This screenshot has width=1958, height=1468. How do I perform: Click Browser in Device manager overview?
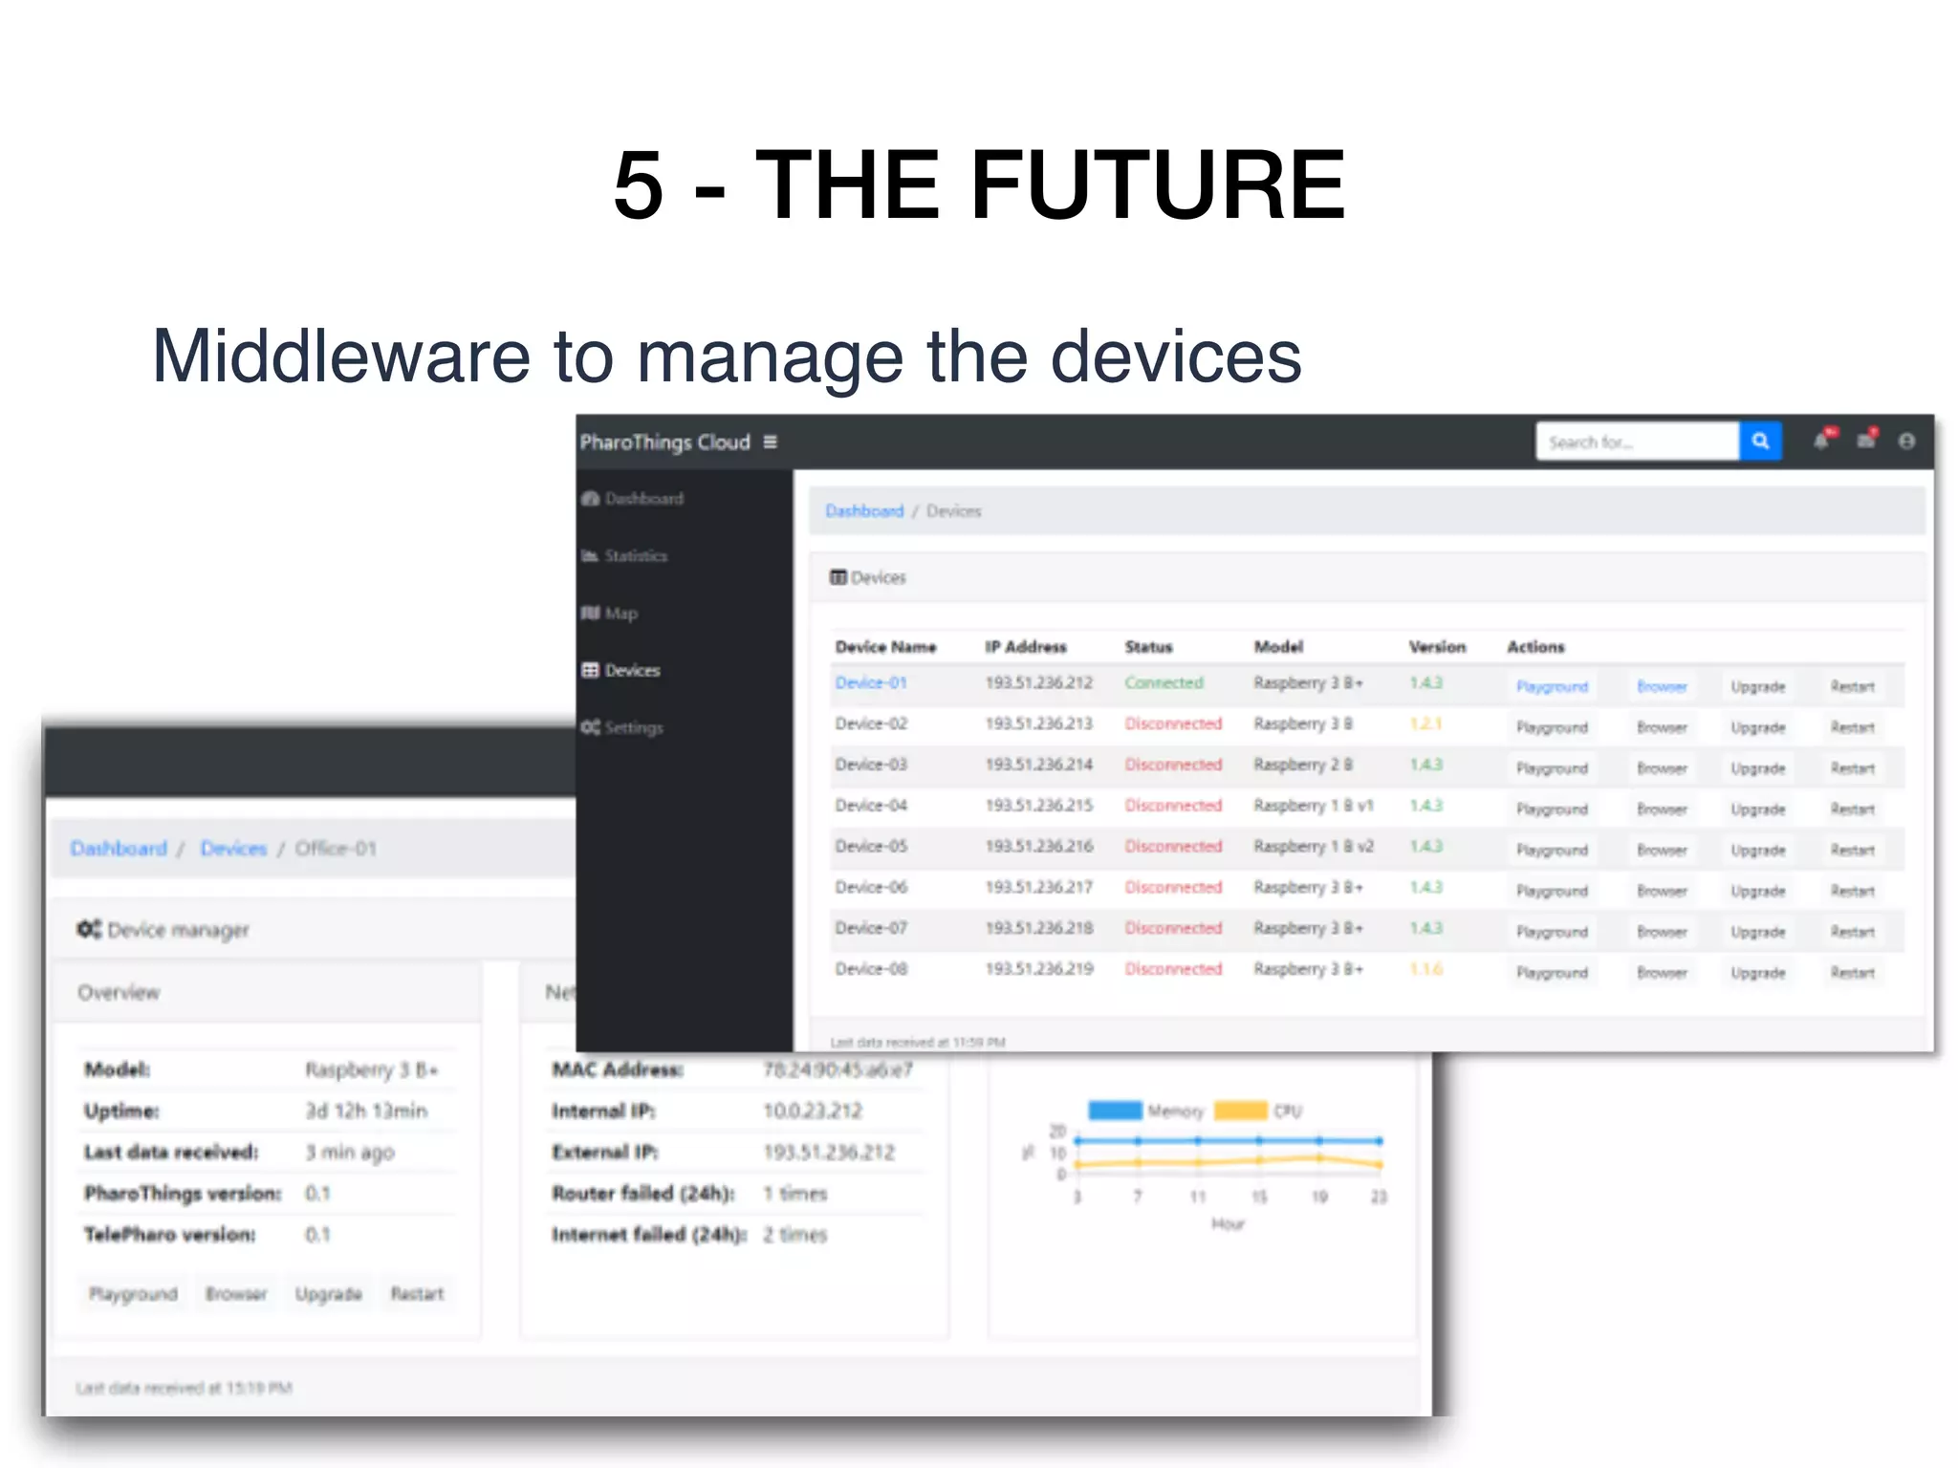[236, 1294]
